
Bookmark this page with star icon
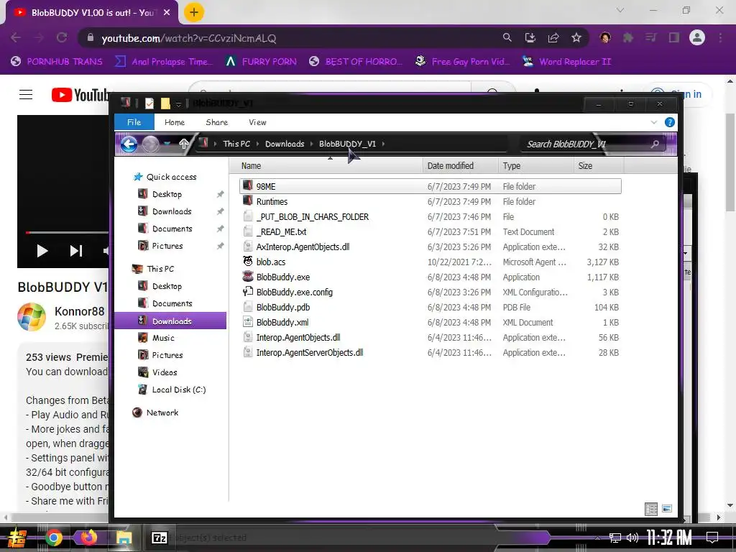coord(576,38)
